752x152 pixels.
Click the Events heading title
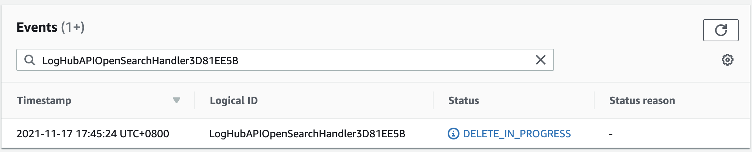[x=37, y=27]
